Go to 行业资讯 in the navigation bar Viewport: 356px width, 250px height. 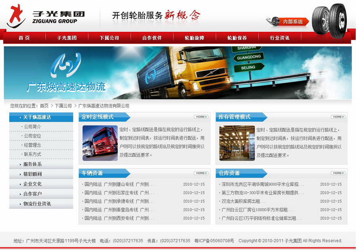click(280, 38)
